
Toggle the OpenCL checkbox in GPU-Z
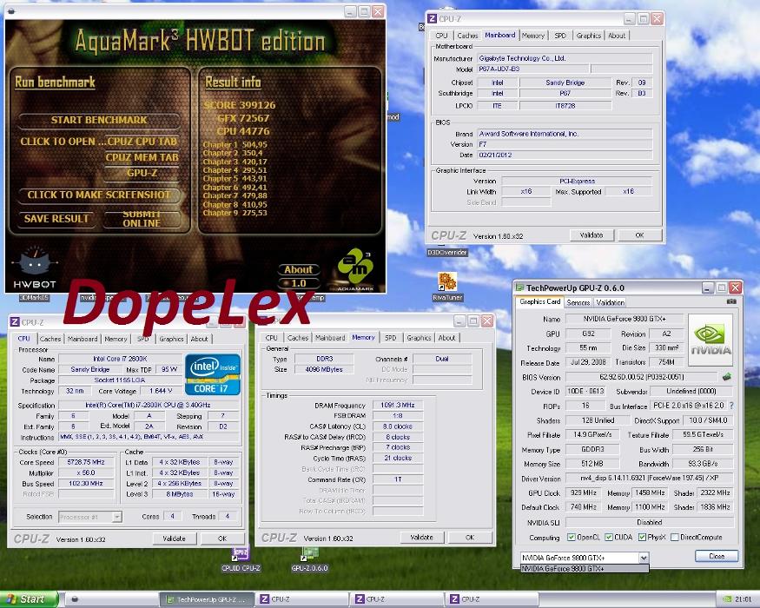571,538
